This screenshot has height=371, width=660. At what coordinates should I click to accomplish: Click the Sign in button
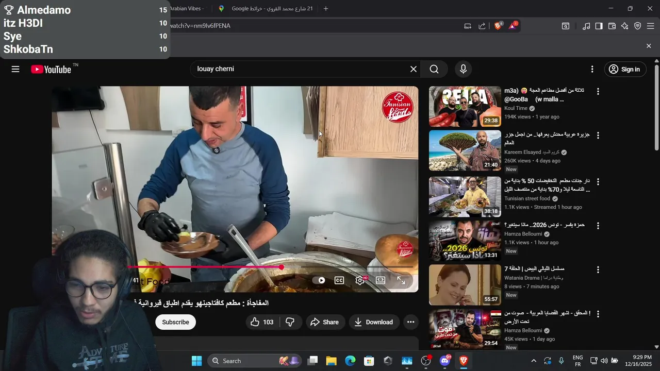[x=624, y=69]
